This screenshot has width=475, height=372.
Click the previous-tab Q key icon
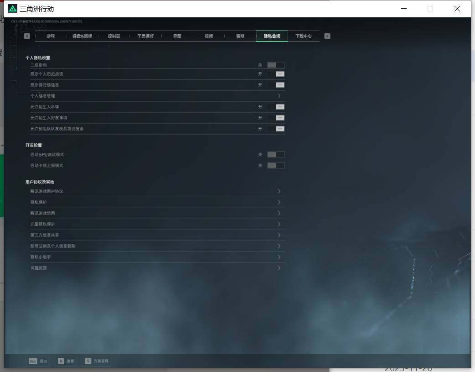tap(27, 36)
